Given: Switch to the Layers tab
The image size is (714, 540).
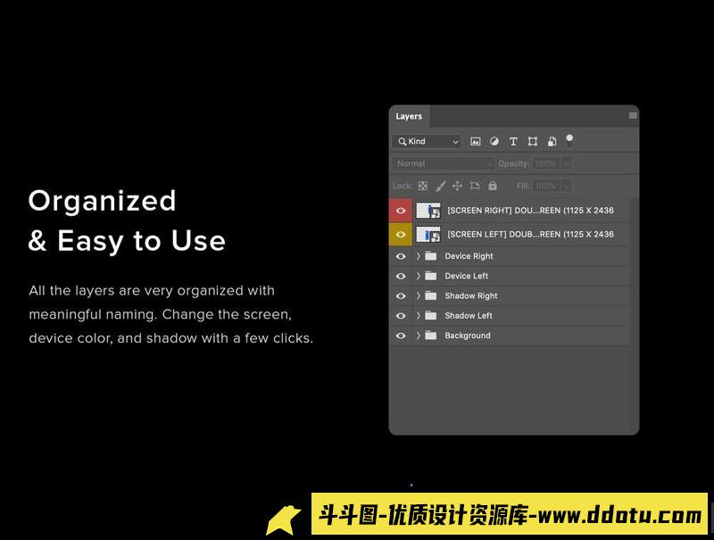Looking at the screenshot, I should click(x=410, y=116).
